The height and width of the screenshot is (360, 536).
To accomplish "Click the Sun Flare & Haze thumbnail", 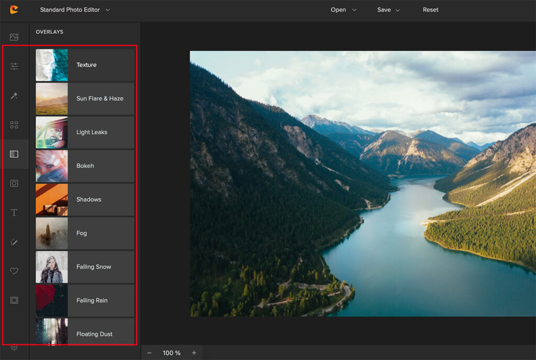I will coord(52,99).
